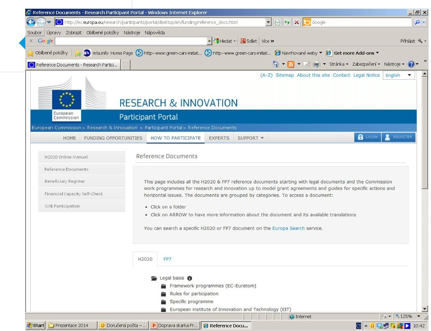Expand the Více more Google toolbar buttons
The image size is (431, 331).
[268, 41]
